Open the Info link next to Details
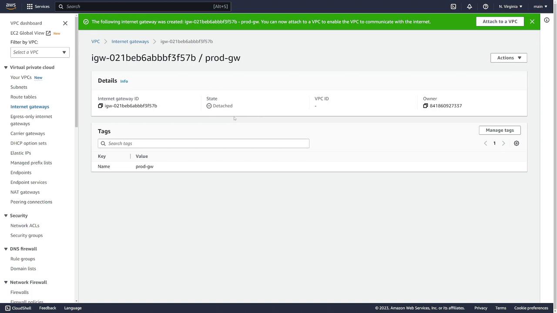This screenshot has width=557, height=313. pyautogui.click(x=124, y=81)
